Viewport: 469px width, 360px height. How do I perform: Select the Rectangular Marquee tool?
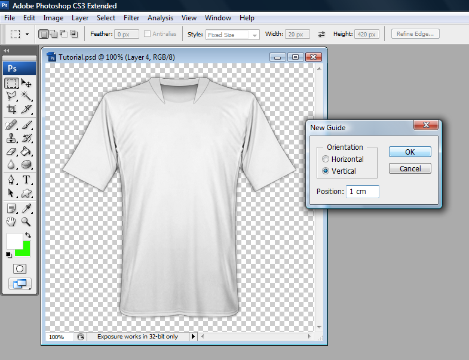pyautogui.click(x=12, y=84)
